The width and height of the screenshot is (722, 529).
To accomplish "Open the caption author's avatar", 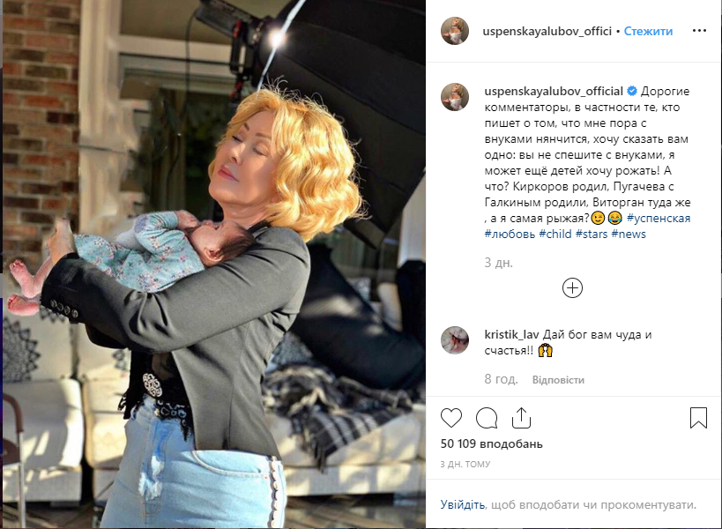I will point(455,97).
